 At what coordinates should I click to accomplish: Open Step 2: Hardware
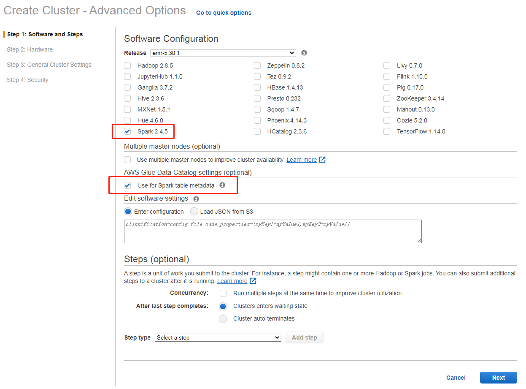30,49
